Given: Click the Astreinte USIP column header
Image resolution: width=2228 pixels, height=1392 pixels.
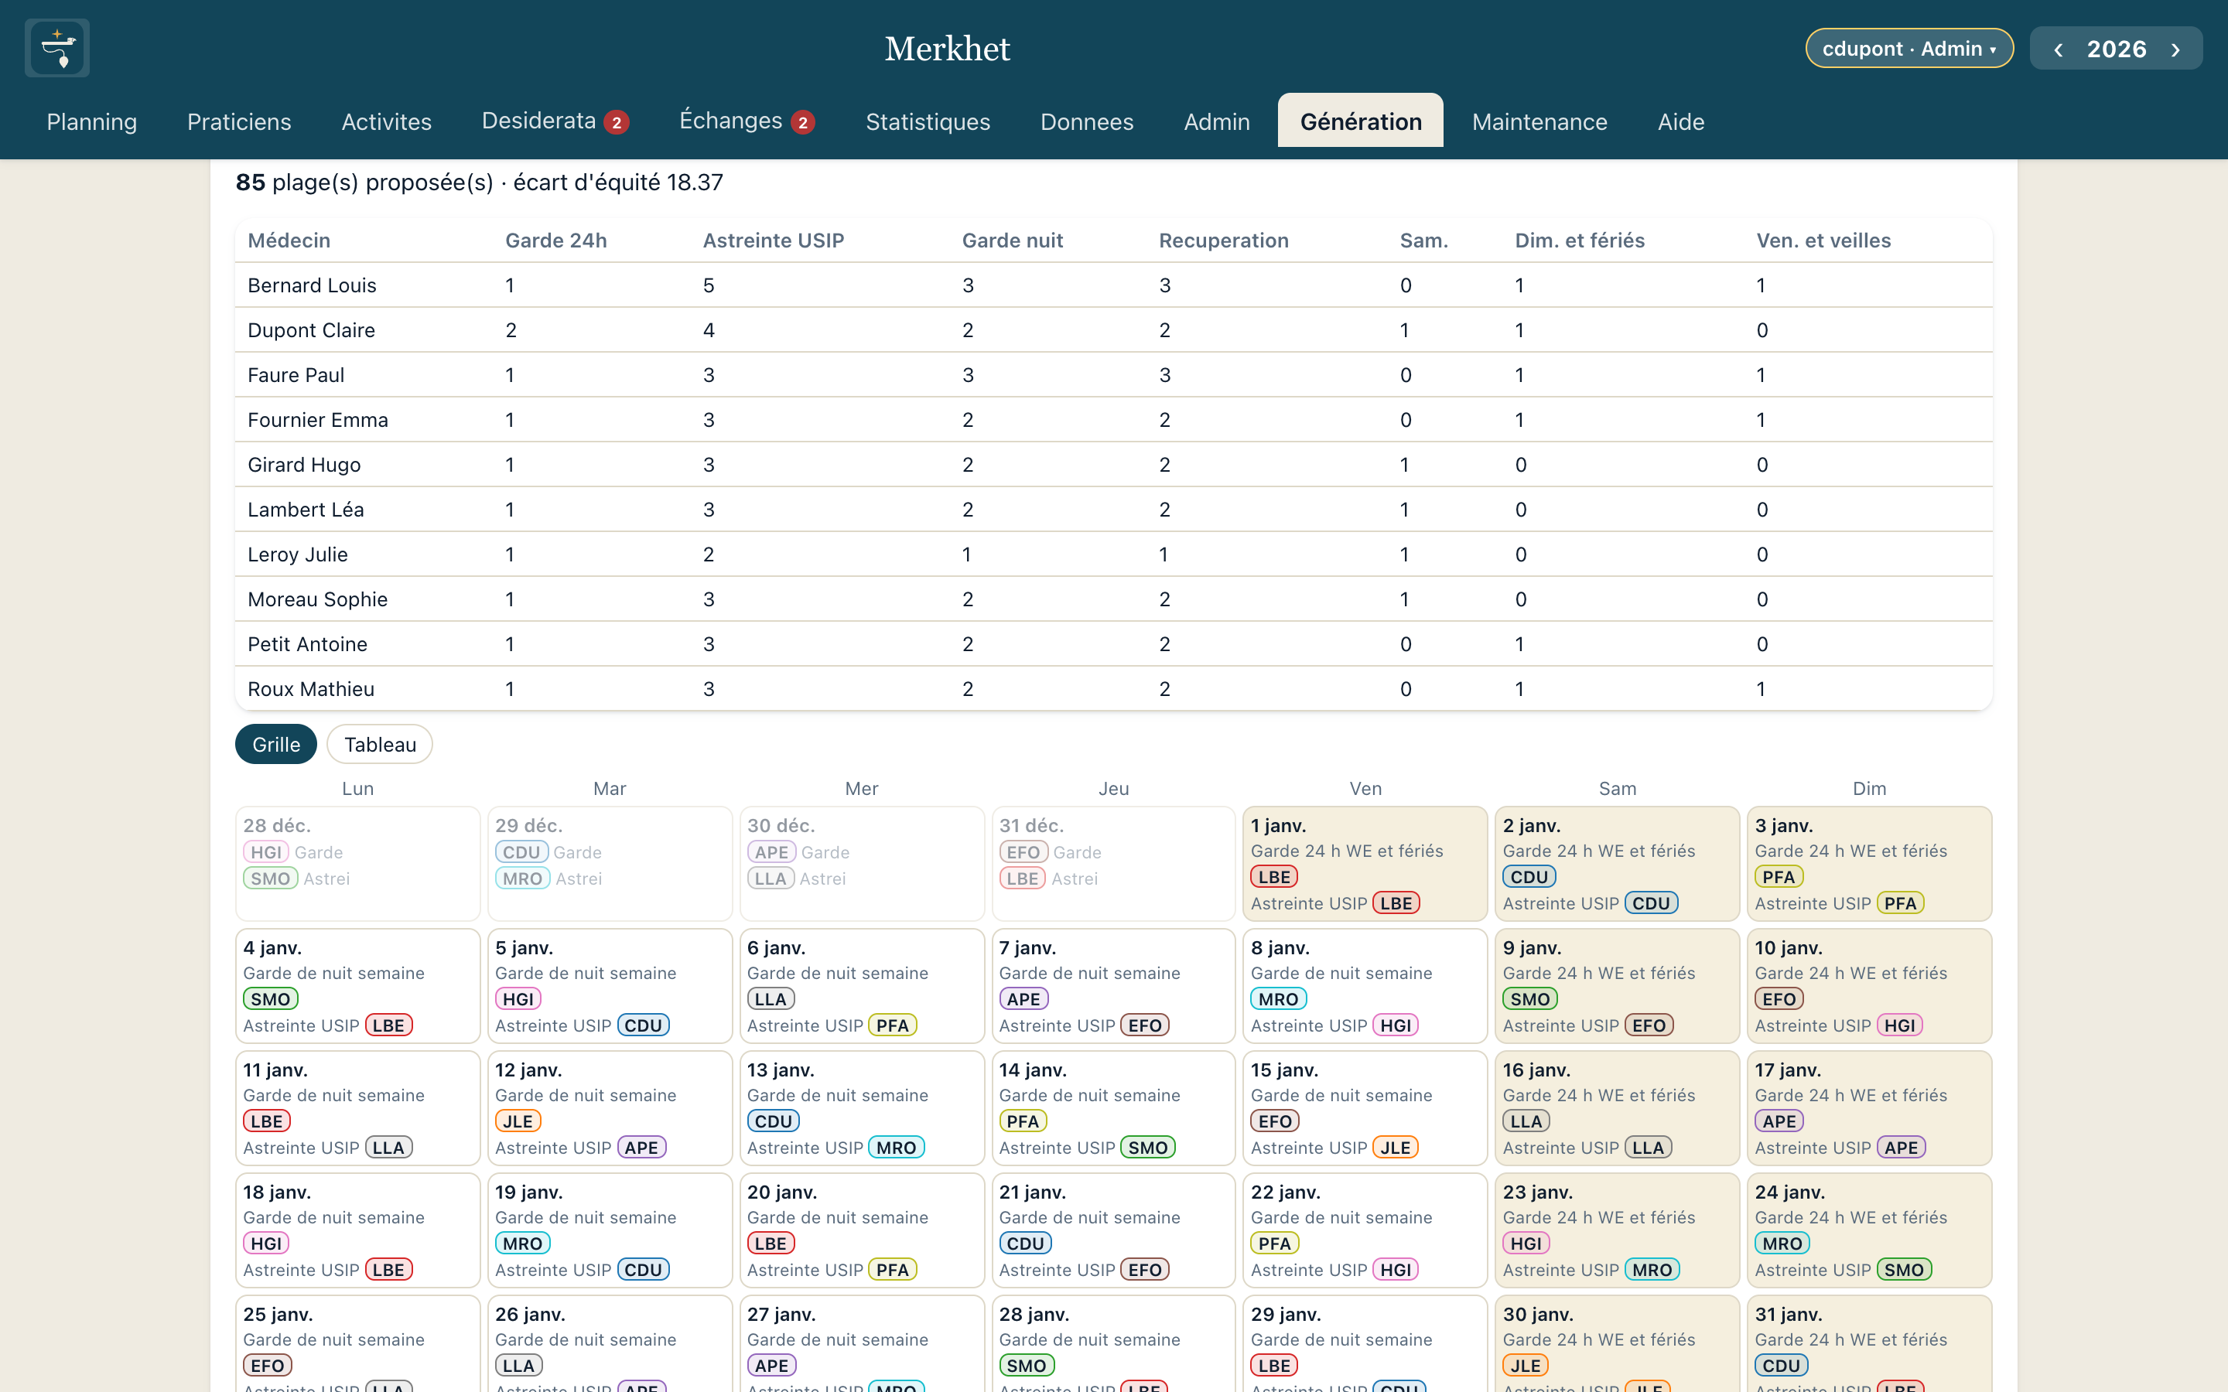Looking at the screenshot, I should pyautogui.click(x=774, y=241).
